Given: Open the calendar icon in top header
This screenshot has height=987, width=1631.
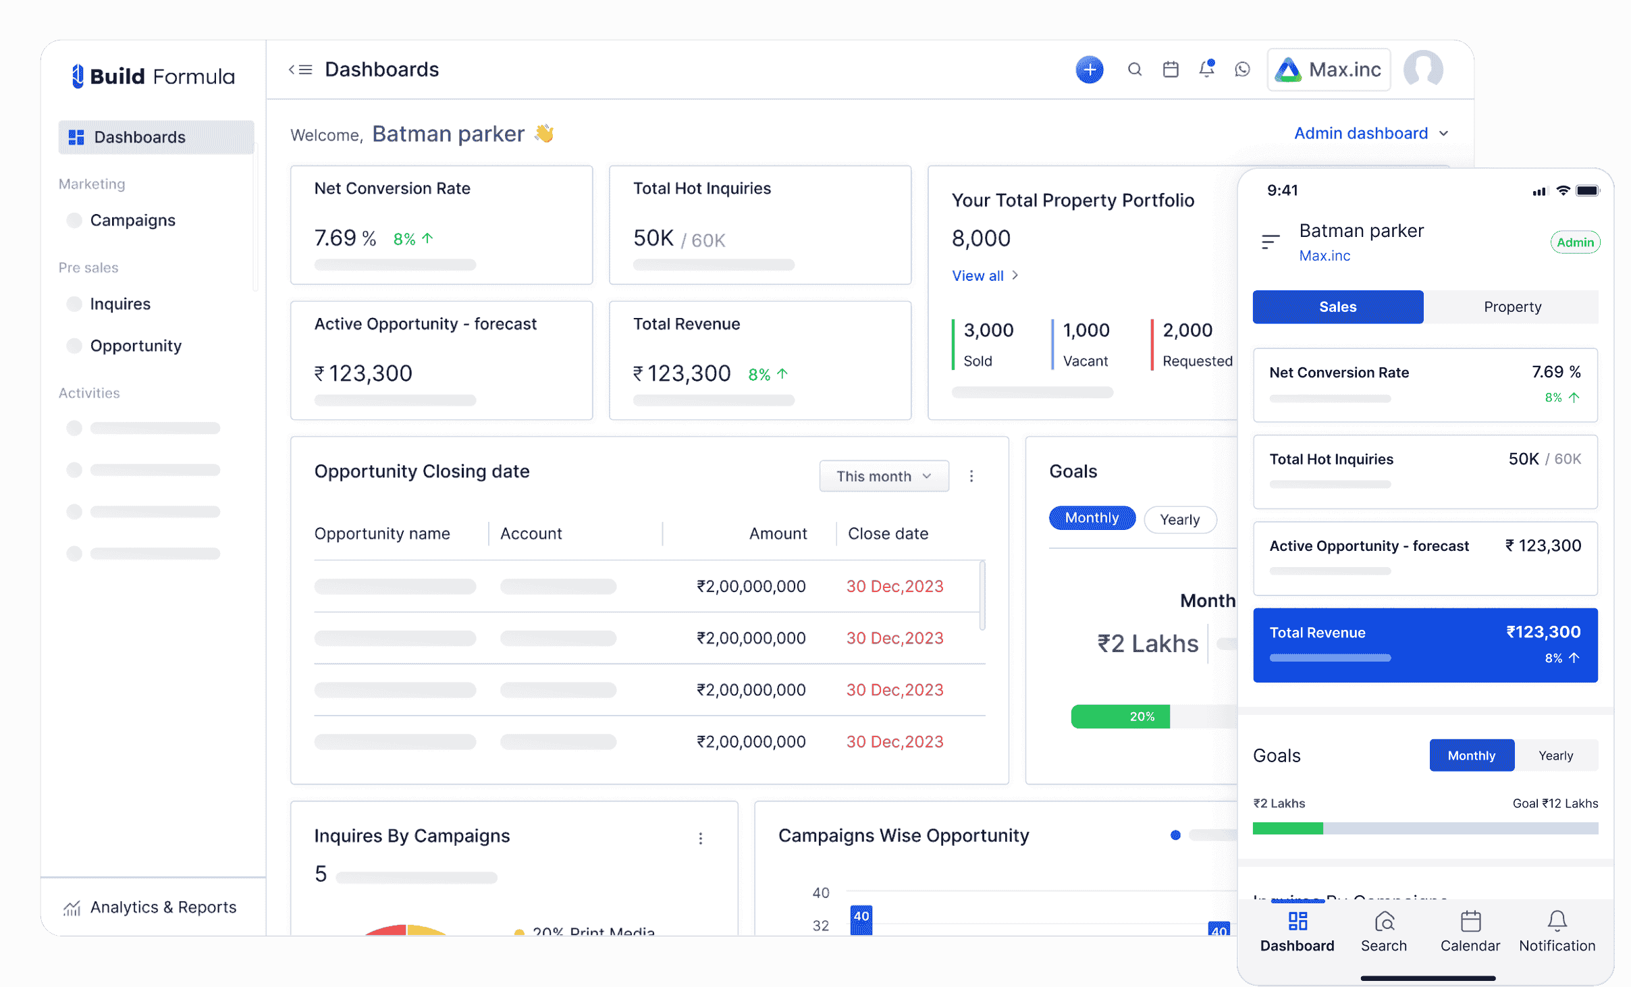Looking at the screenshot, I should (1171, 70).
